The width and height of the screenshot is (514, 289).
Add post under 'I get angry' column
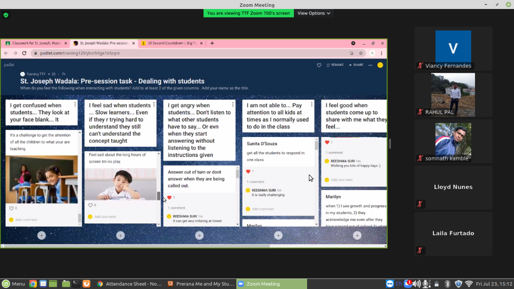point(199,235)
